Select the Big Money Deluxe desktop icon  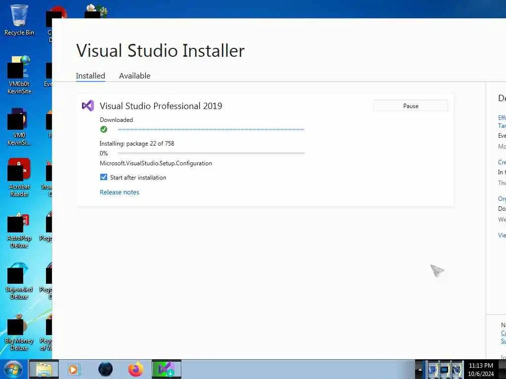point(19,333)
